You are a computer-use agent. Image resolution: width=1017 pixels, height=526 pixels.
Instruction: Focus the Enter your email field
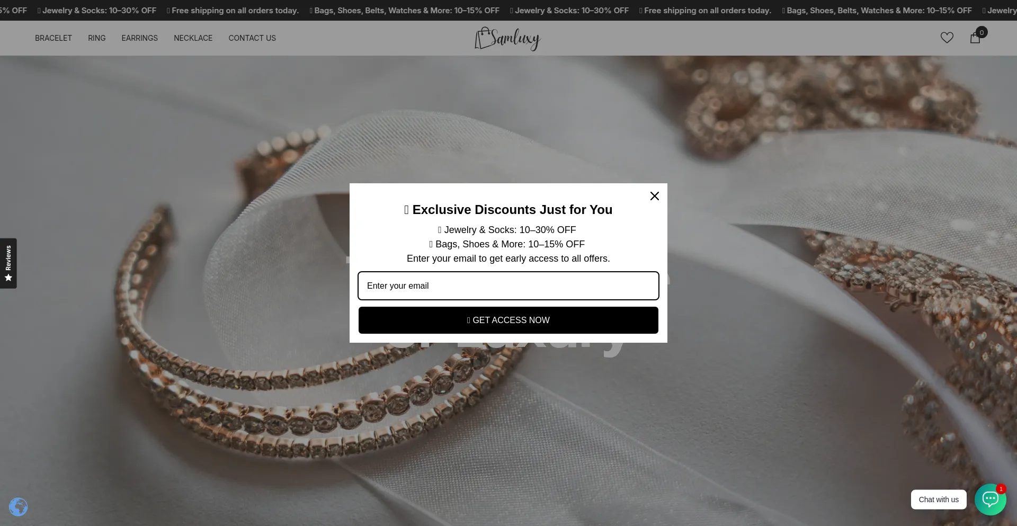(508, 286)
